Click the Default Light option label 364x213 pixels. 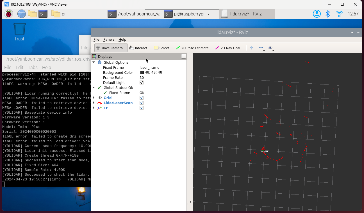114,83
